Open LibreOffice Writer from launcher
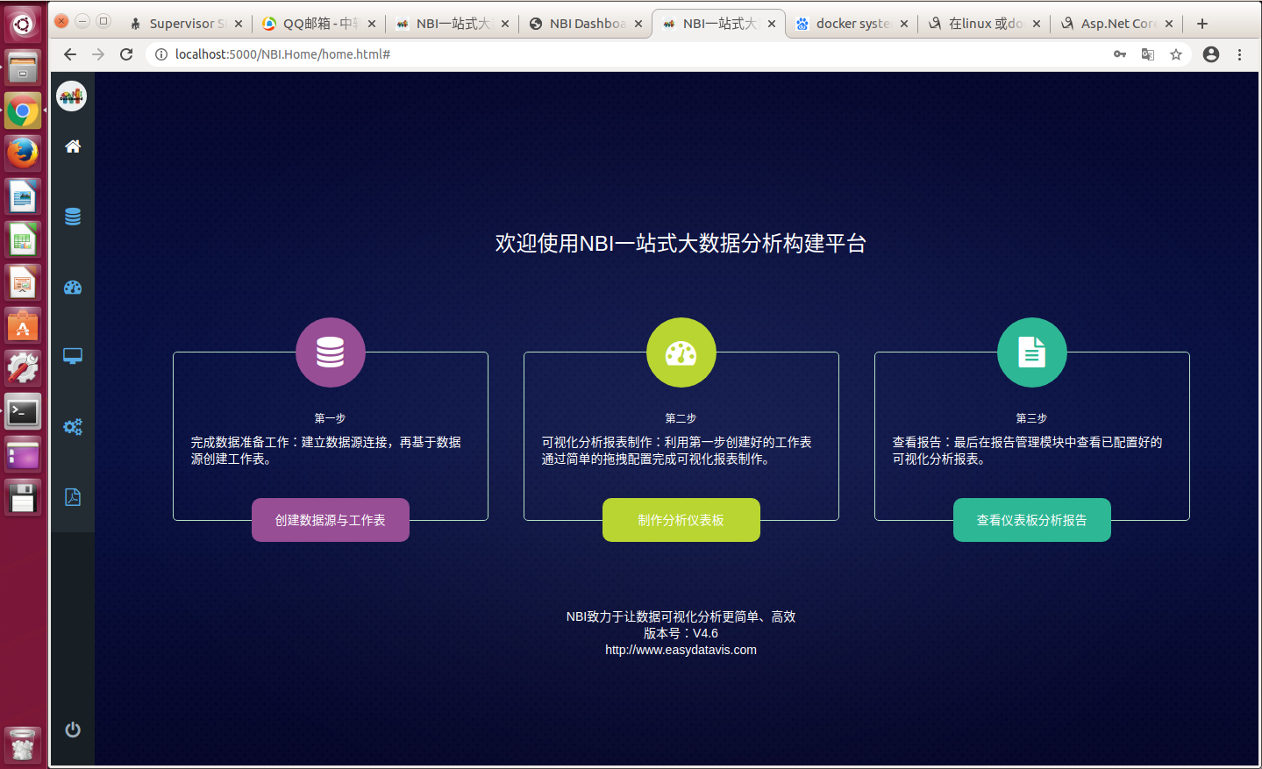The image size is (1262, 769). pyautogui.click(x=23, y=196)
